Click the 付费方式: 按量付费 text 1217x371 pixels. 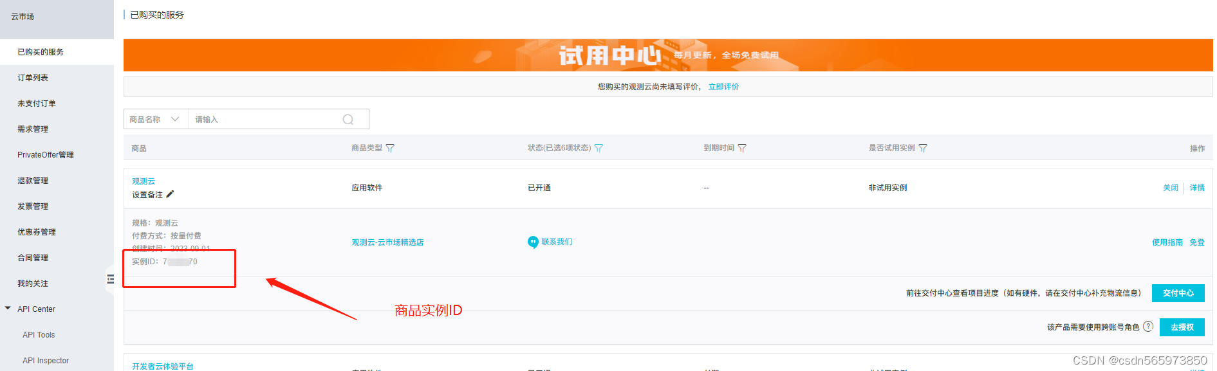167,236
